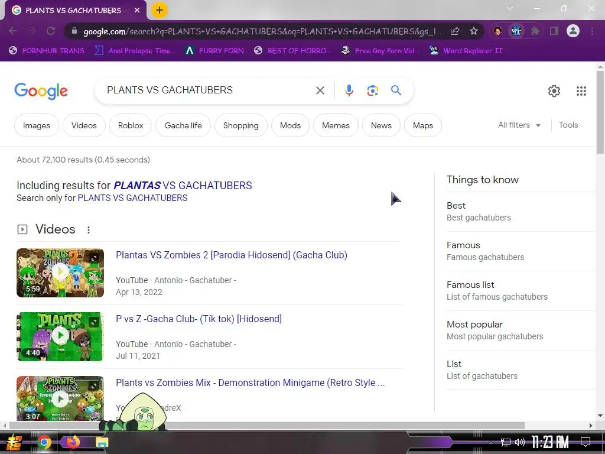Click into the Google search input field
Viewport: 605px width, 454px height.
(x=209, y=90)
